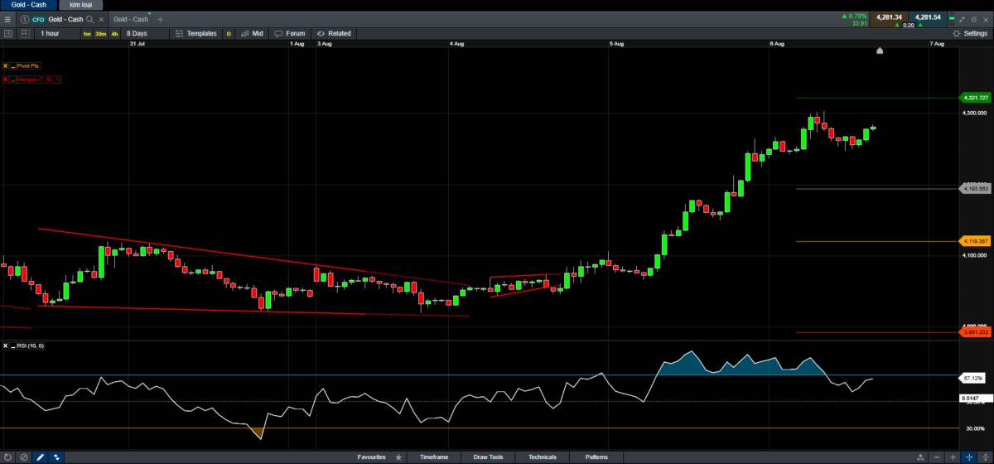The width and height of the screenshot is (994, 464).
Task: Click the trend line tool icon at bottom
Action: (56, 457)
